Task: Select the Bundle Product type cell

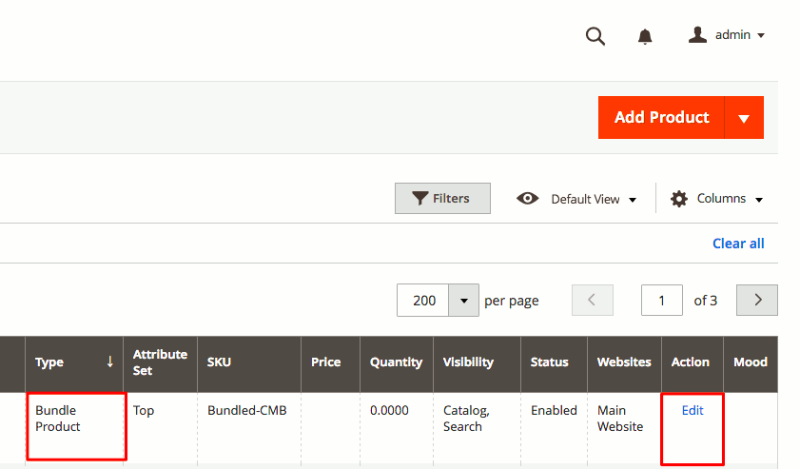Action: 74,426
